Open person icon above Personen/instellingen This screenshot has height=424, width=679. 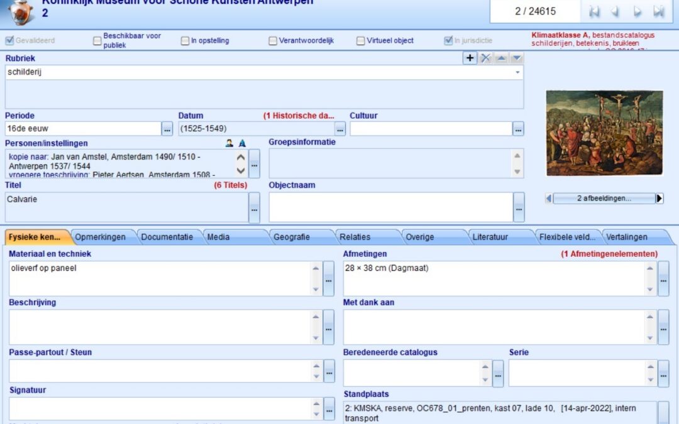(x=229, y=143)
